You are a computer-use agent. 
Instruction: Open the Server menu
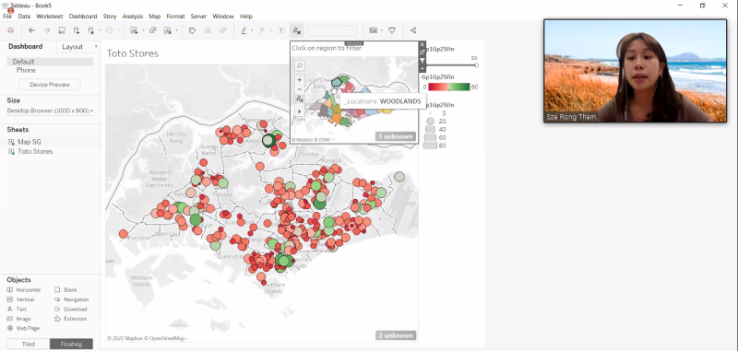(x=198, y=17)
